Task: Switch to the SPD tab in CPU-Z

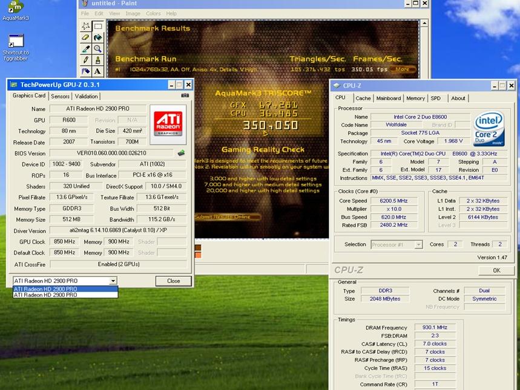Action: [x=436, y=98]
